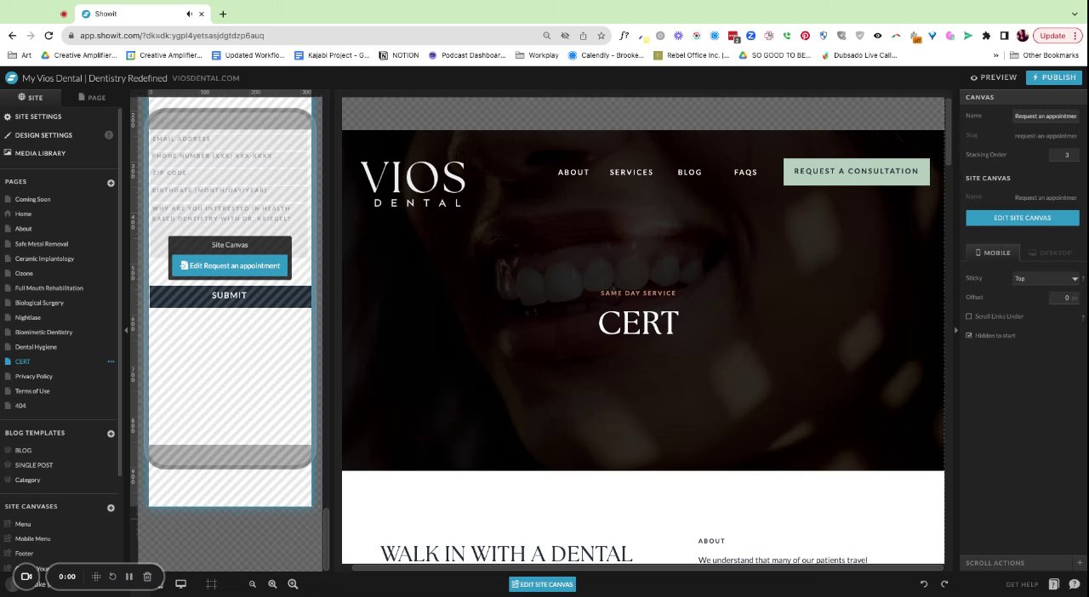This screenshot has height=597, width=1089.
Task: Switch to the Site tab
Action: (30, 98)
